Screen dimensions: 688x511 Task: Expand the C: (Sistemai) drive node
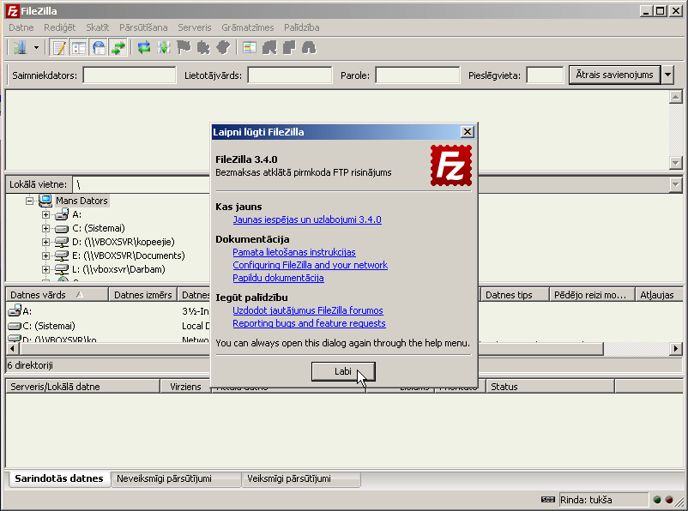(x=45, y=228)
